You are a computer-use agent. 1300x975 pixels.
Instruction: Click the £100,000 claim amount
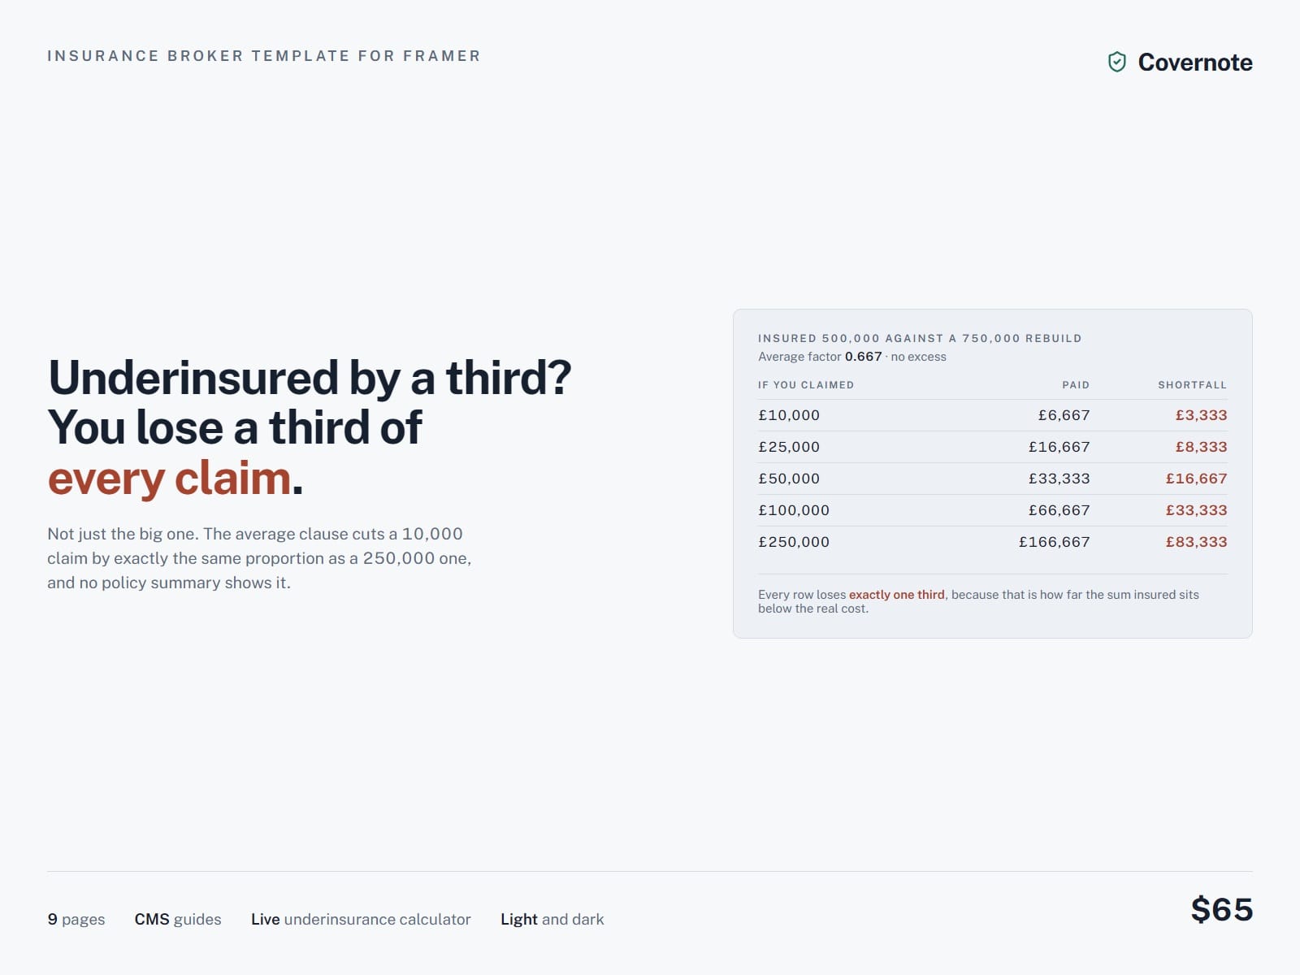coord(794,510)
